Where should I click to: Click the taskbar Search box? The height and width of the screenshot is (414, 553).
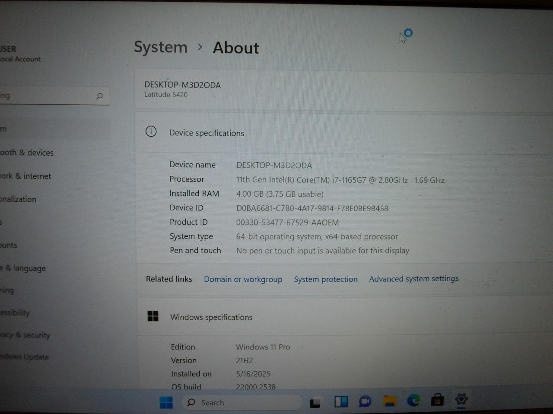(x=243, y=402)
